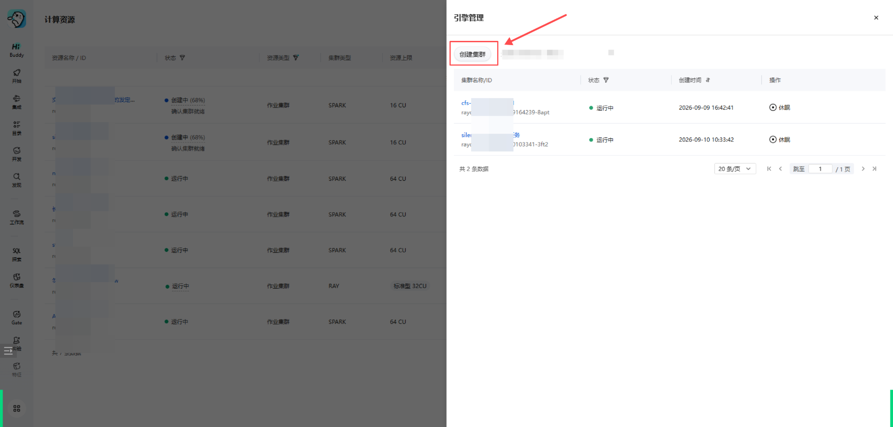Open the 集成 integration sidebar icon
The image size is (893, 427).
pos(17,102)
